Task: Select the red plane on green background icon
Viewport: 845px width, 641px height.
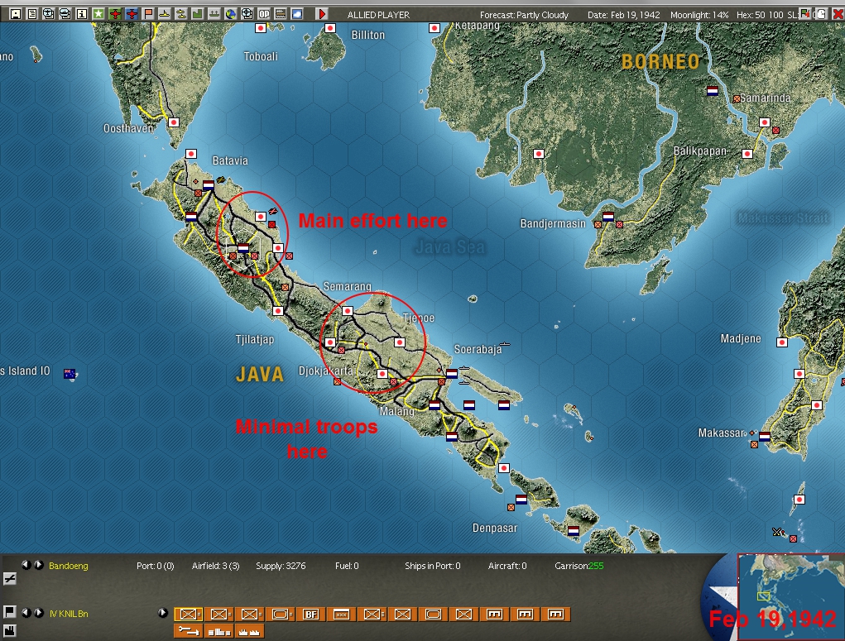Action: tap(115, 14)
